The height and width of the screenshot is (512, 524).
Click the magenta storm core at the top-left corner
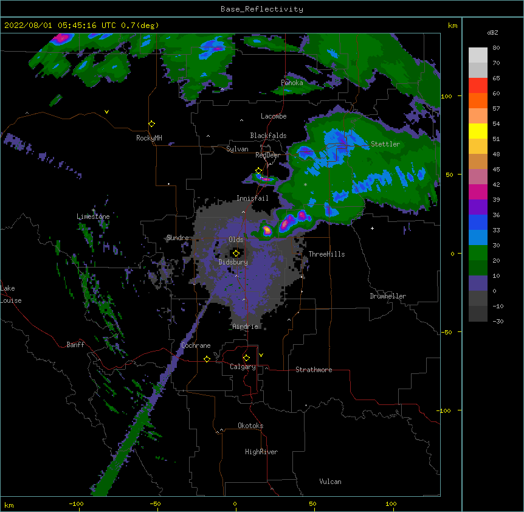coord(62,38)
